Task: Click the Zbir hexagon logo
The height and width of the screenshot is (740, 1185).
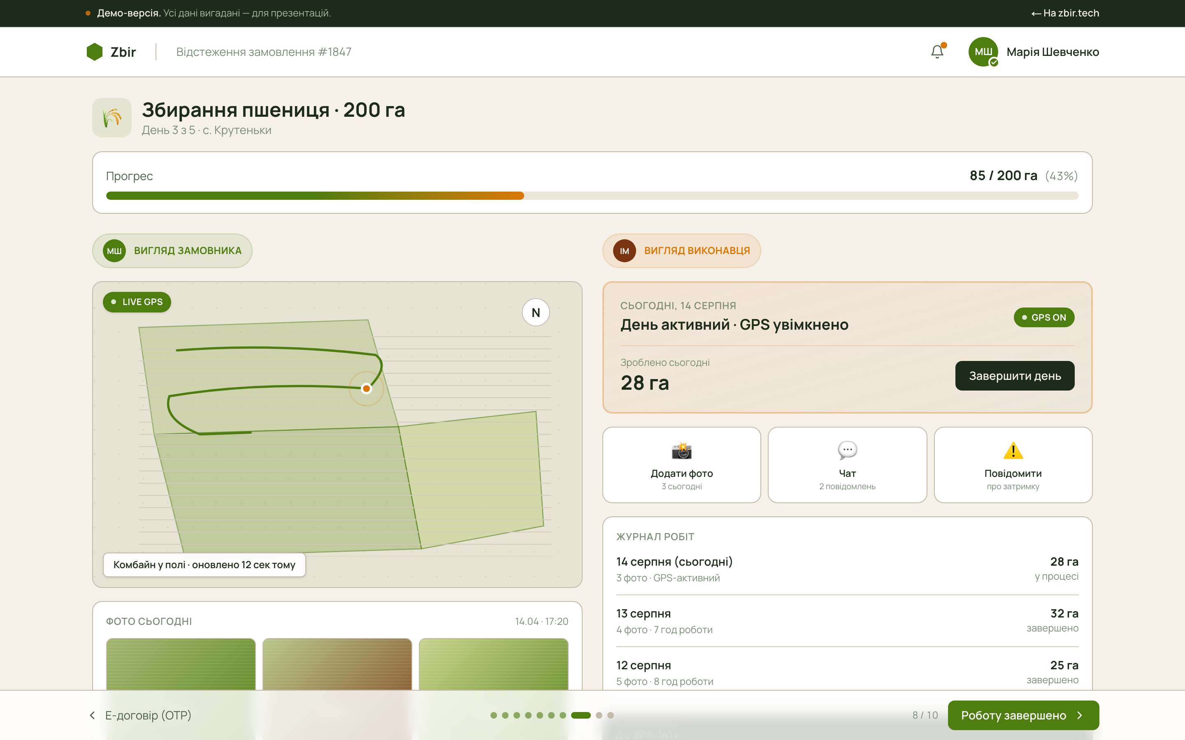Action: coord(95,51)
